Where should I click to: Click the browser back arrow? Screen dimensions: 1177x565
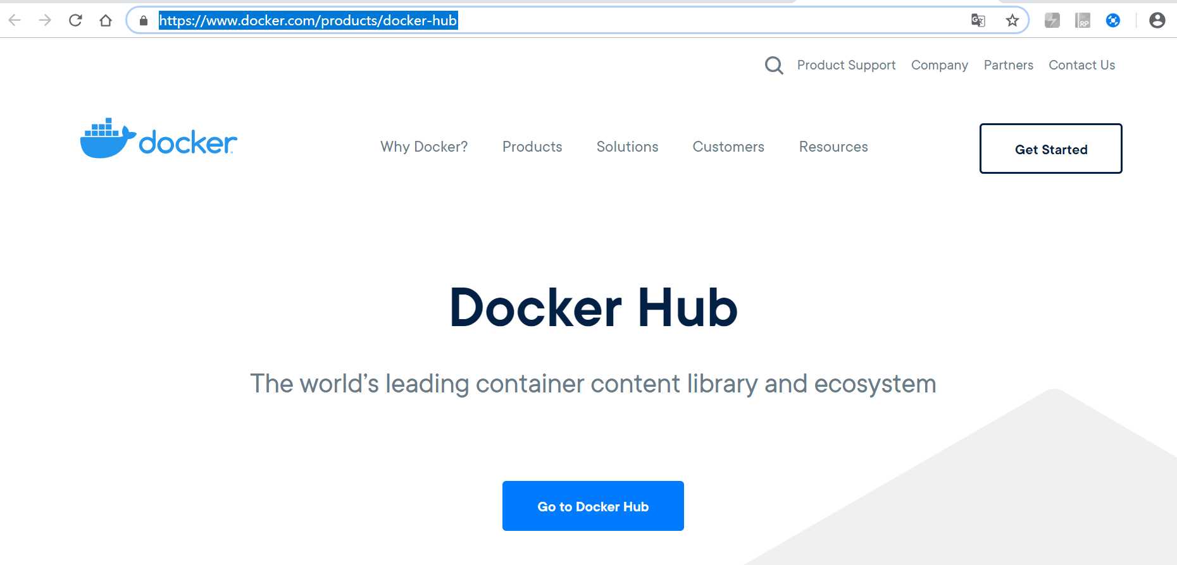pyautogui.click(x=15, y=20)
